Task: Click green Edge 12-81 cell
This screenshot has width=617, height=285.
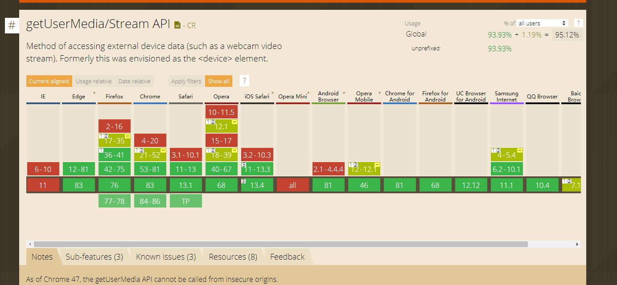Action: click(x=78, y=169)
